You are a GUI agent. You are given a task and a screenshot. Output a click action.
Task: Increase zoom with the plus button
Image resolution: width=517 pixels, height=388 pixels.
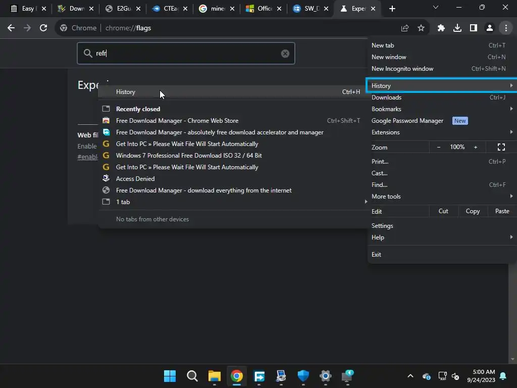476,147
